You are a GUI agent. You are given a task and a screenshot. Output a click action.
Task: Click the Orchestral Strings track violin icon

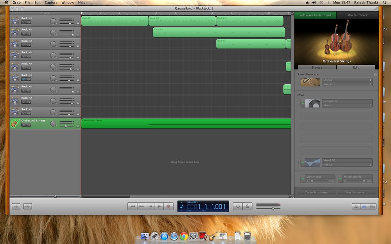(15, 123)
